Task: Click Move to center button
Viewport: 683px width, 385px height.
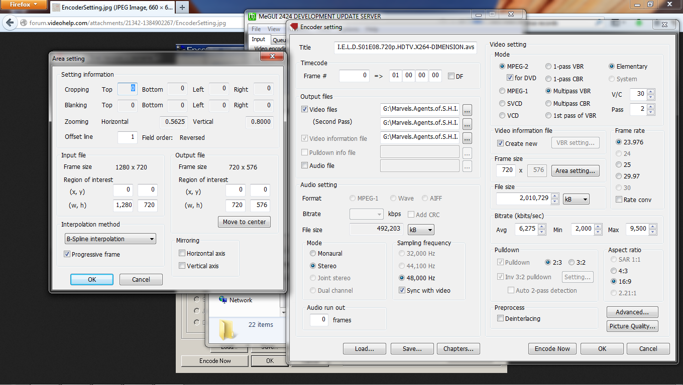Action: pyautogui.click(x=244, y=222)
